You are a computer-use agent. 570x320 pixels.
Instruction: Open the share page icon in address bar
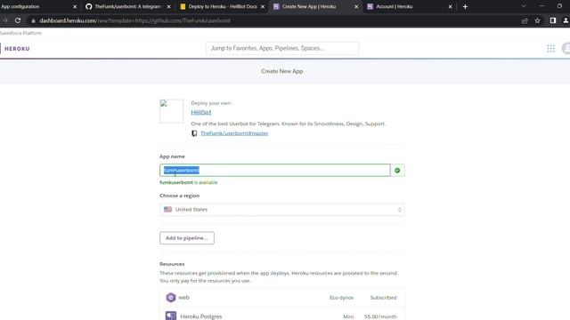525,20
